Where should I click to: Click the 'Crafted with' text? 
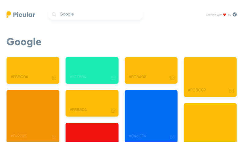pos(214,15)
